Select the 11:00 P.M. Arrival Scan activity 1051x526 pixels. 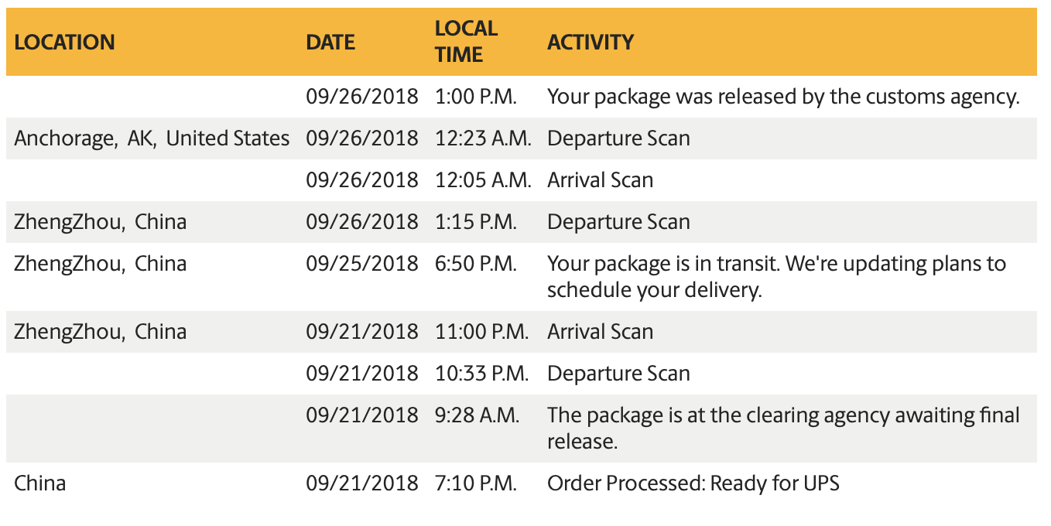600,332
